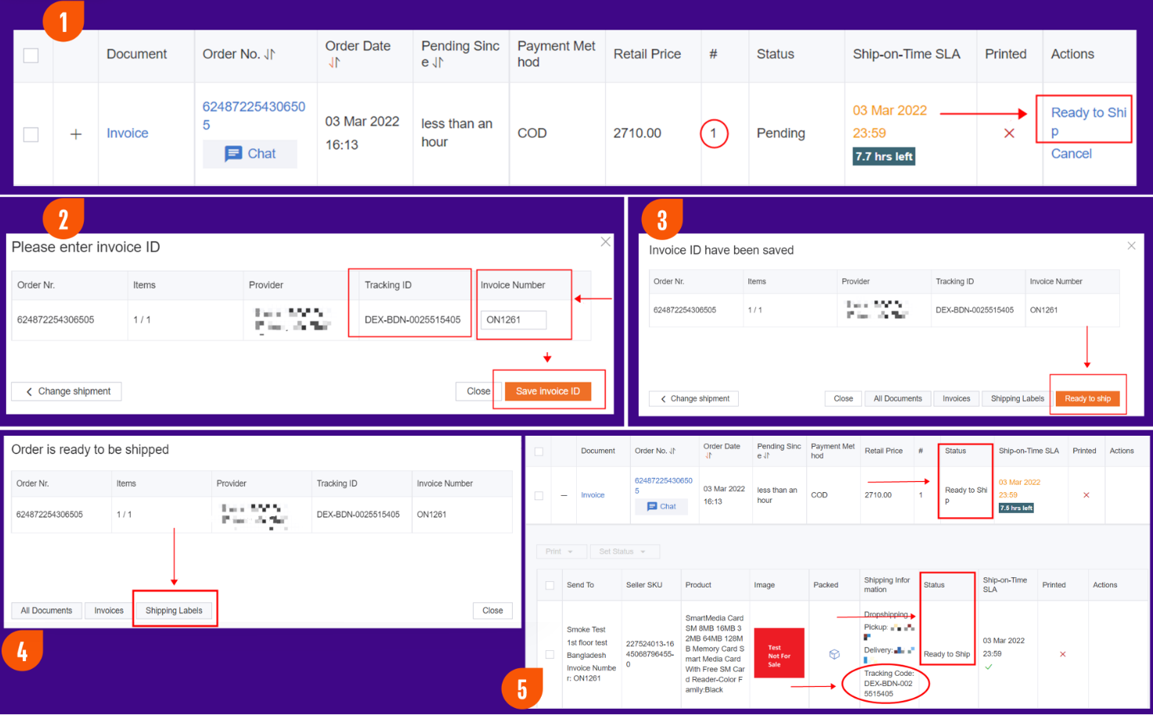Open the Set Status dropdown
Image resolution: width=1153 pixels, height=715 pixels.
pyautogui.click(x=622, y=552)
